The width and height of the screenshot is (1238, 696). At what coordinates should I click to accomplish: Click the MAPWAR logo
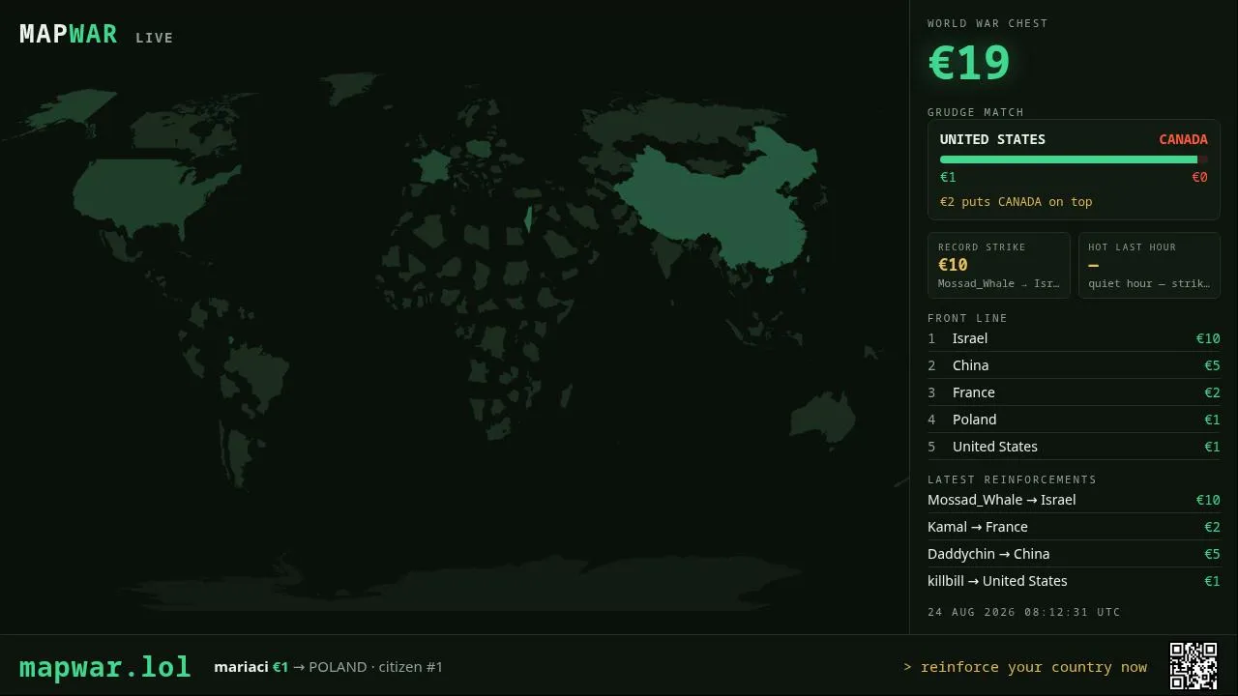click(69, 34)
